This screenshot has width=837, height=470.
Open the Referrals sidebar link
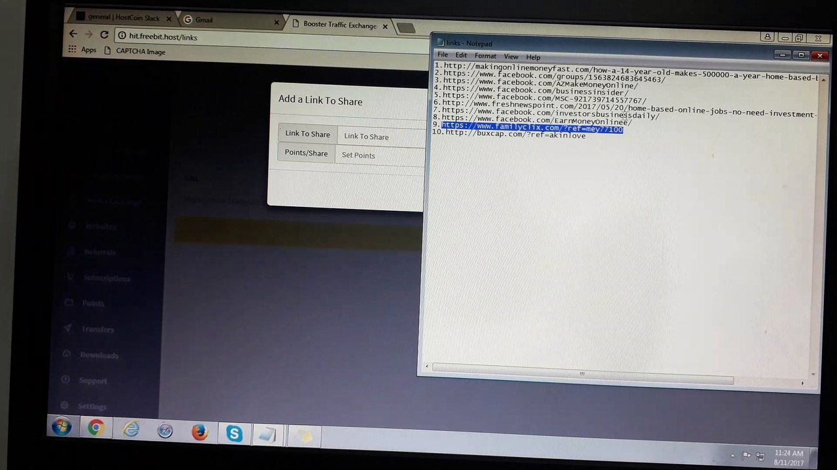pos(99,252)
